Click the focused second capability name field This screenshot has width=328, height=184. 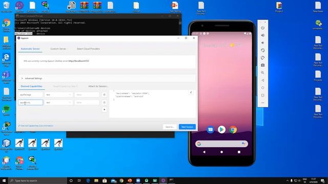pos(31,102)
